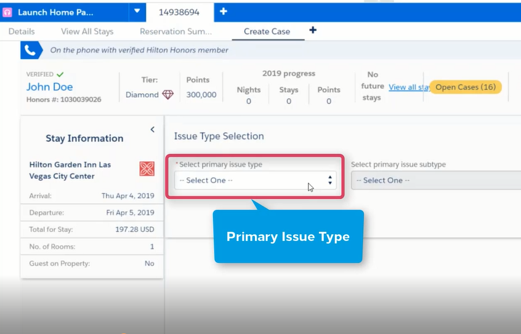Click the 300,000 points value
This screenshot has height=334, width=521.
pyautogui.click(x=201, y=95)
